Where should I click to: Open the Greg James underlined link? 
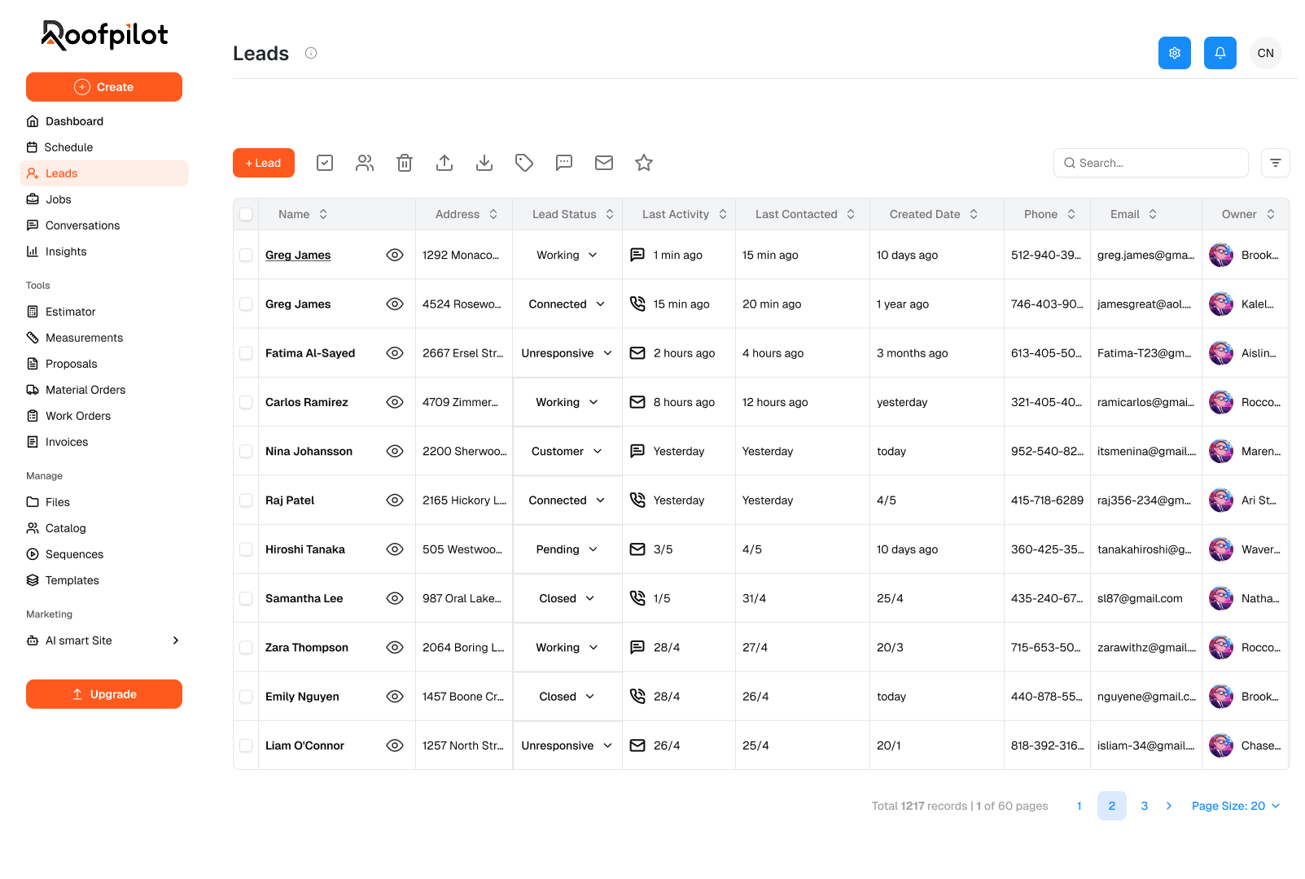pos(298,255)
